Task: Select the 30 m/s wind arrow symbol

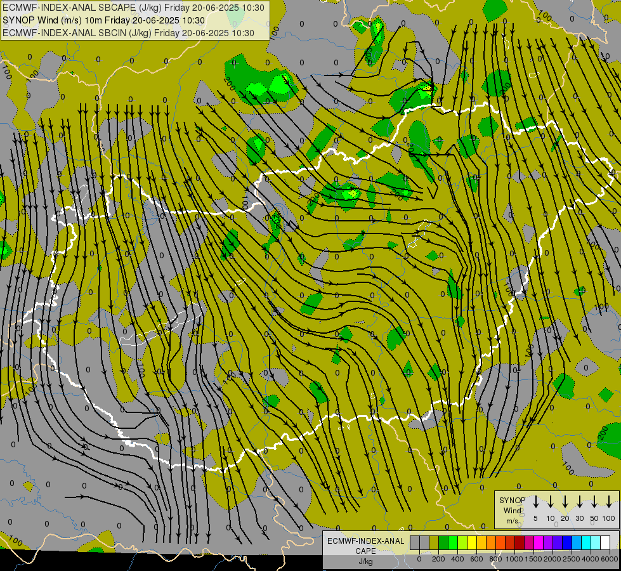Action: [x=580, y=502]
